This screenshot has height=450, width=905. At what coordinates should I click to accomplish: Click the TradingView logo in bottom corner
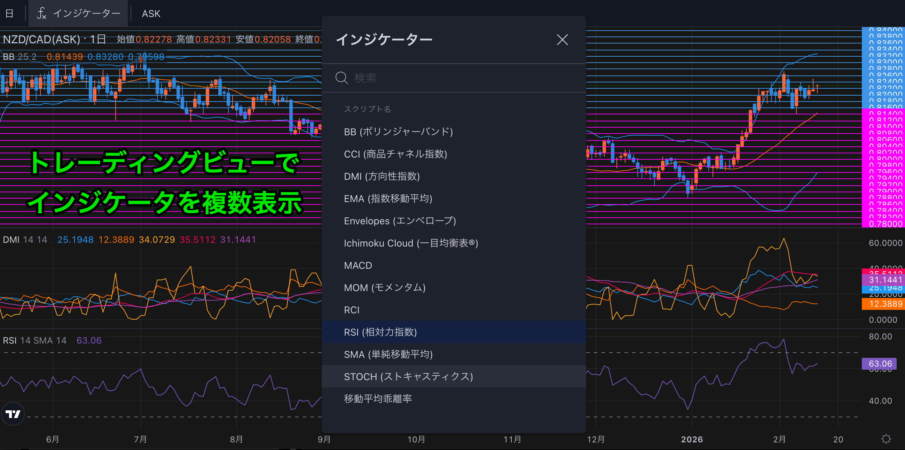point(13,414)
